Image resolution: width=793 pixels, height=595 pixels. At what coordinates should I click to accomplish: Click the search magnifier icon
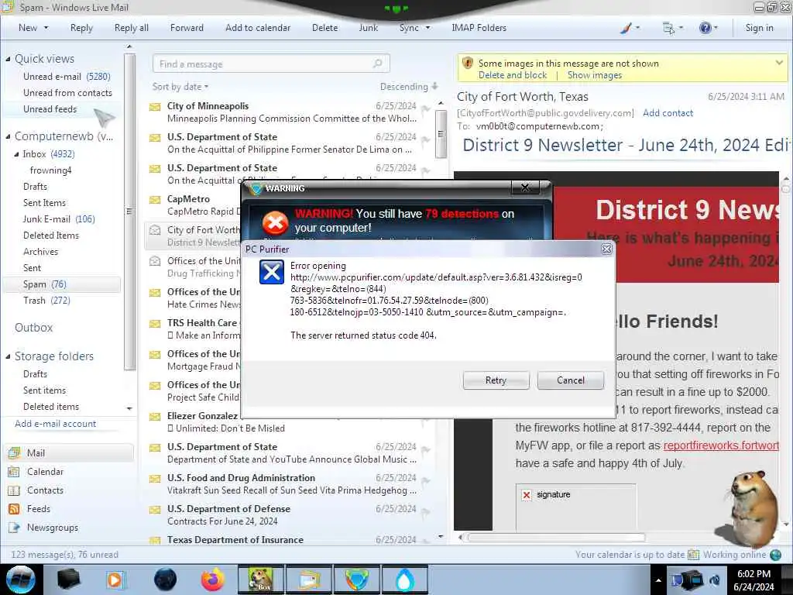(x=378, y=64)
